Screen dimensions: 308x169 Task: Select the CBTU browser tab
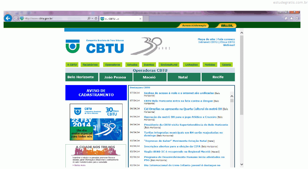click(x=121, y=19)
